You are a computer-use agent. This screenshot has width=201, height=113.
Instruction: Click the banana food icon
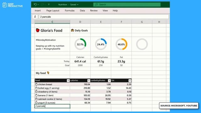pos(36,95)
